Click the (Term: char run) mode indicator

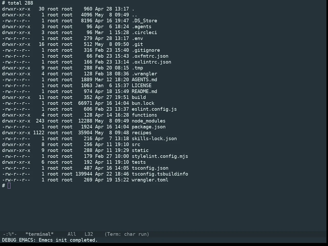point(127,234)
